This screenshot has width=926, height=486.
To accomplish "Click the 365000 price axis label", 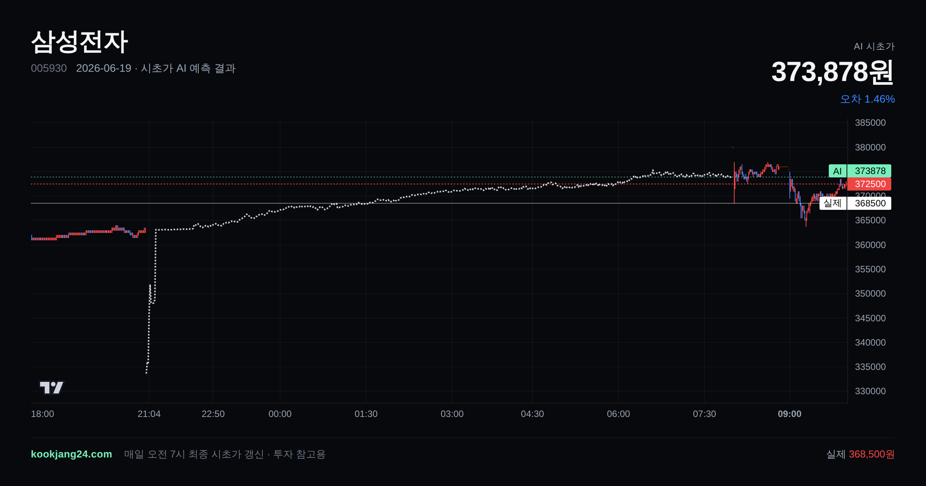I will [x=870, y=220].
